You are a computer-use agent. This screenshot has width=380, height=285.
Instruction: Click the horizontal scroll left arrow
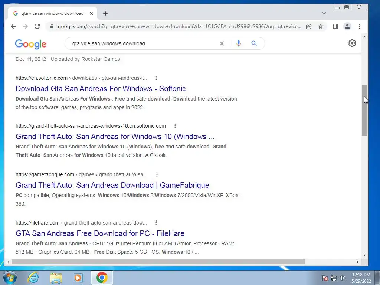(8, 262)
